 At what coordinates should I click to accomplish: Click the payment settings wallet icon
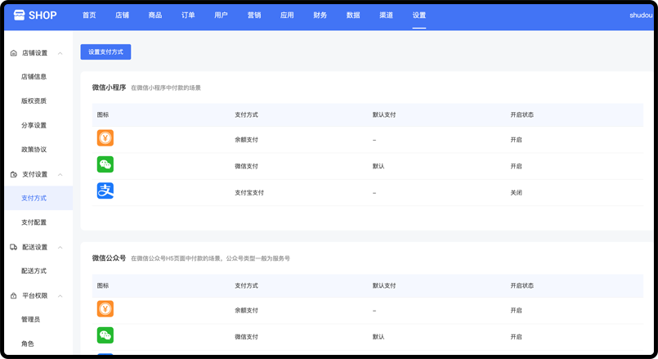(x=13, y=174)
